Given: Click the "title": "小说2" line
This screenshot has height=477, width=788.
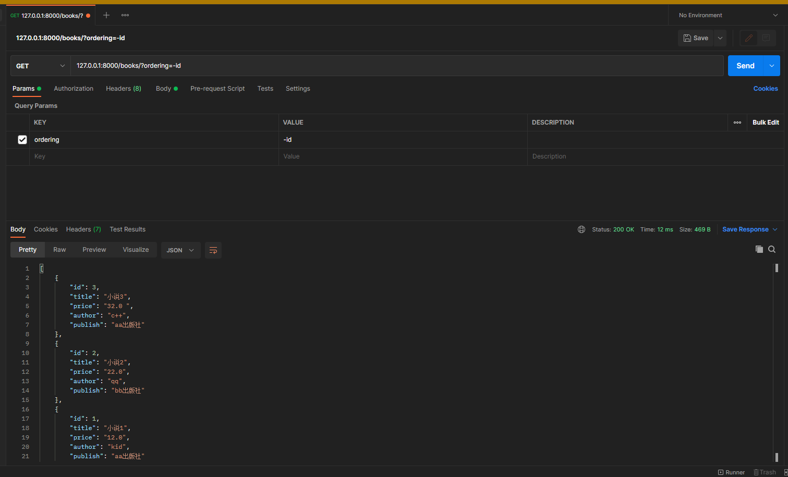Looking at the screenshot, I should (x=100, y=362).
